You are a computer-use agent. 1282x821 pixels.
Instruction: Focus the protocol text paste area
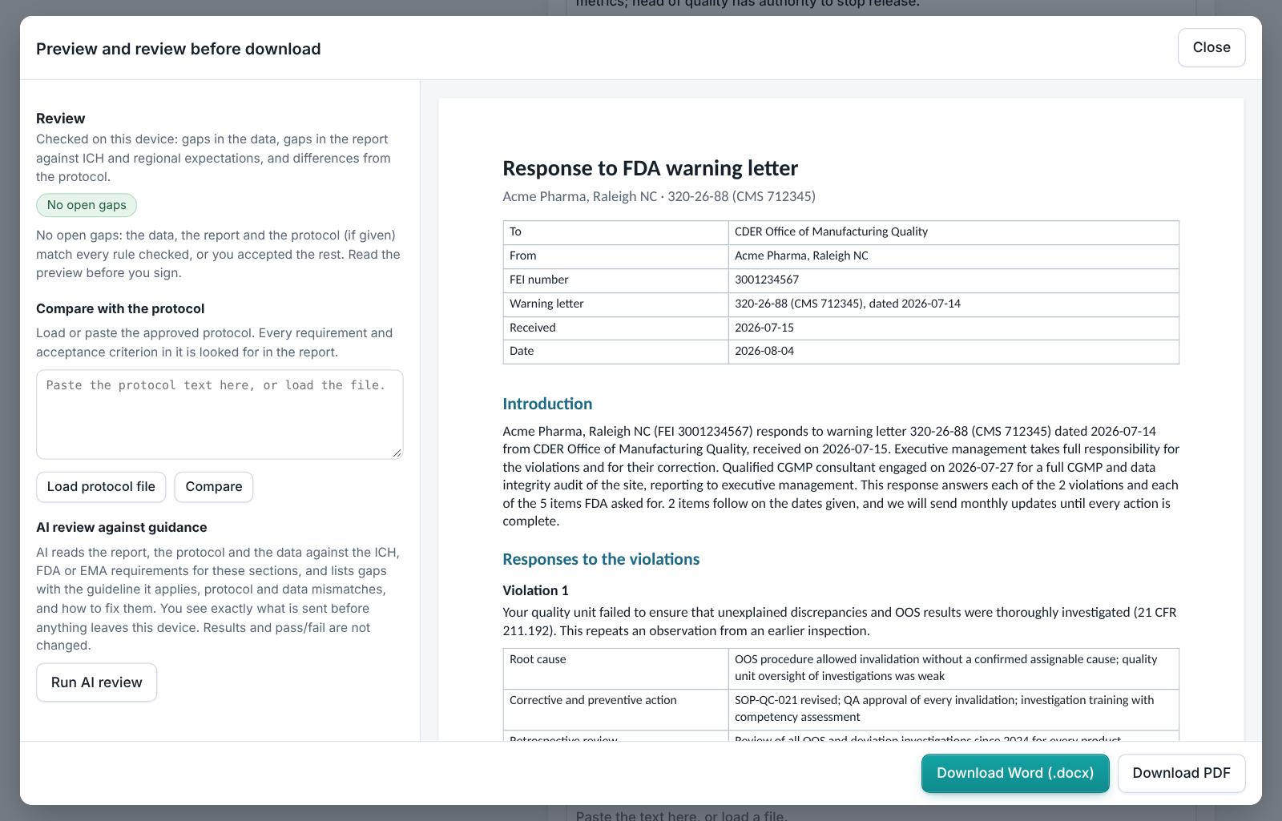click(220, 414)
